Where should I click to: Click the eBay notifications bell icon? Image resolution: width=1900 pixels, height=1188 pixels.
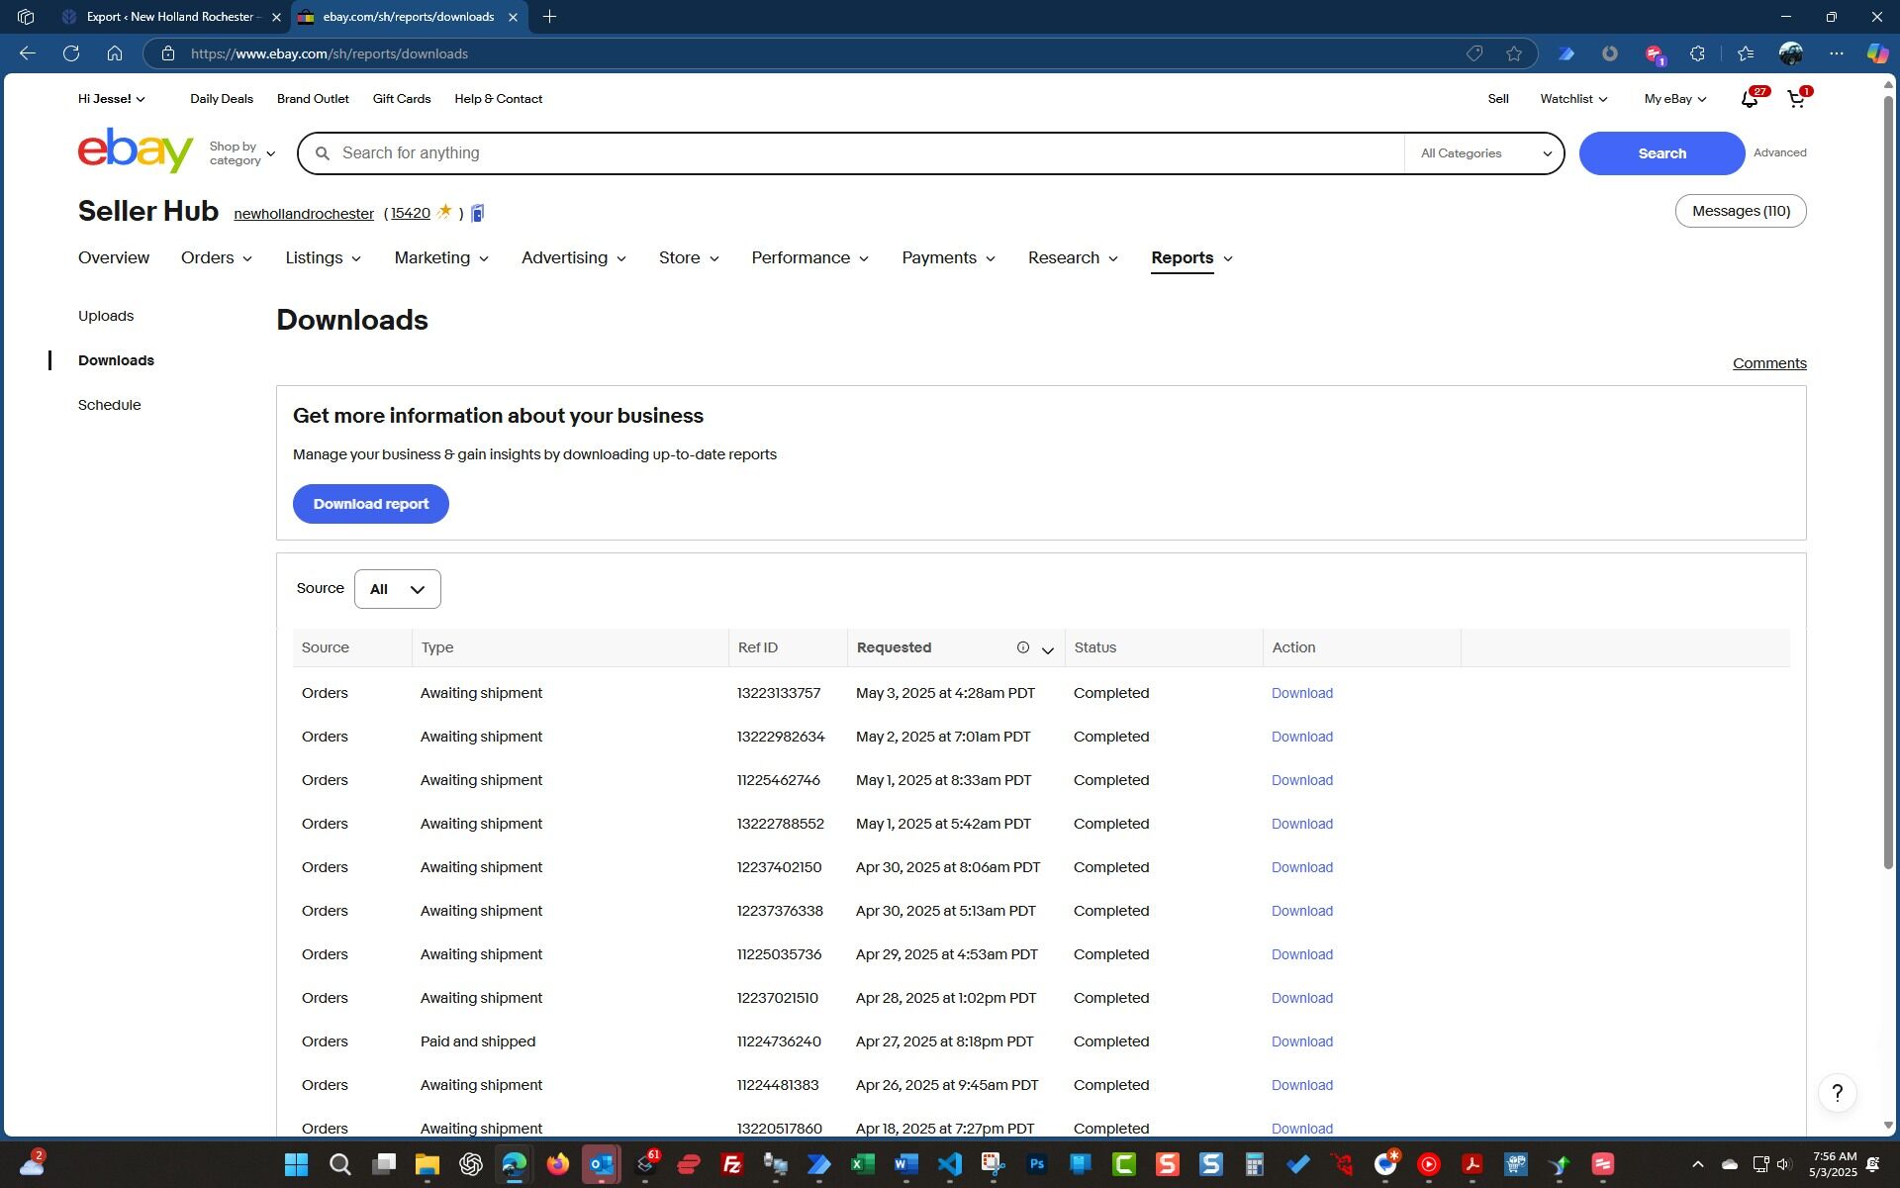tap(1749, 99)
